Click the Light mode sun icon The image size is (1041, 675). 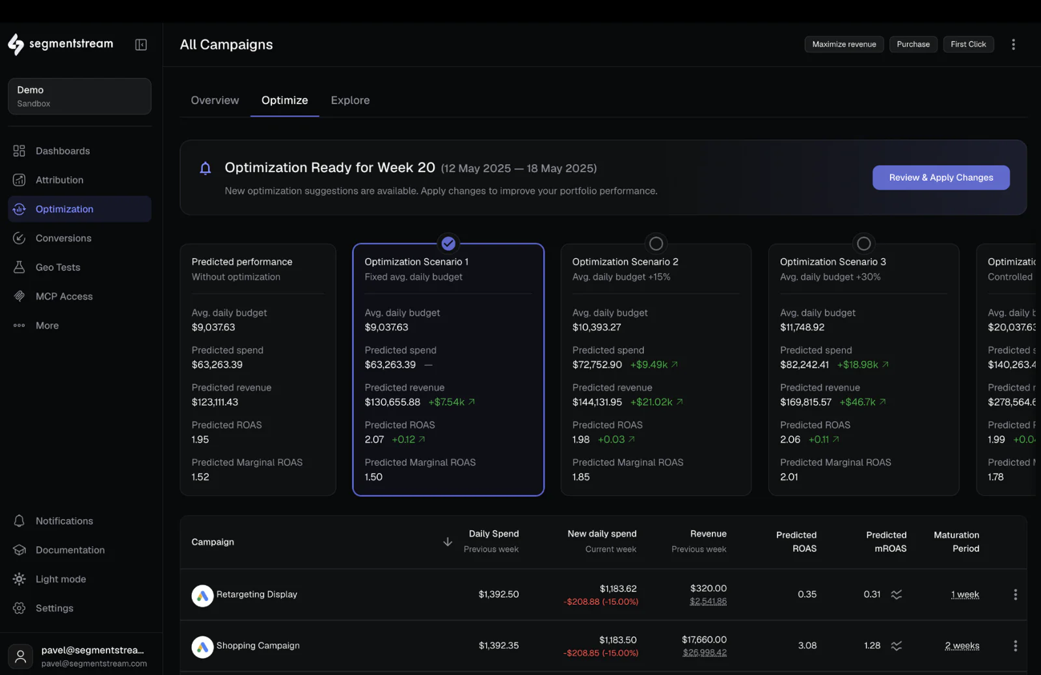[20, 579]
